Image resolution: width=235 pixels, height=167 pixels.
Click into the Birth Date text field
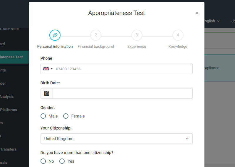coord(122,93)
